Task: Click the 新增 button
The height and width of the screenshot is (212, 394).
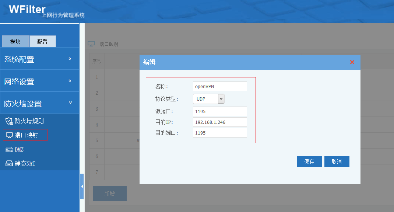Action: click(x=109, y=194)
